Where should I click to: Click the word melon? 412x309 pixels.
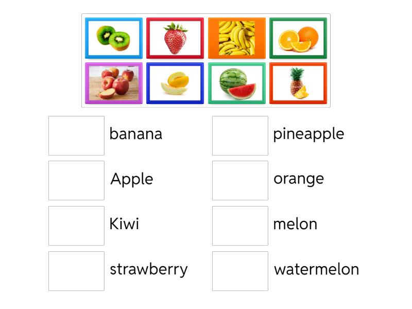295,224
